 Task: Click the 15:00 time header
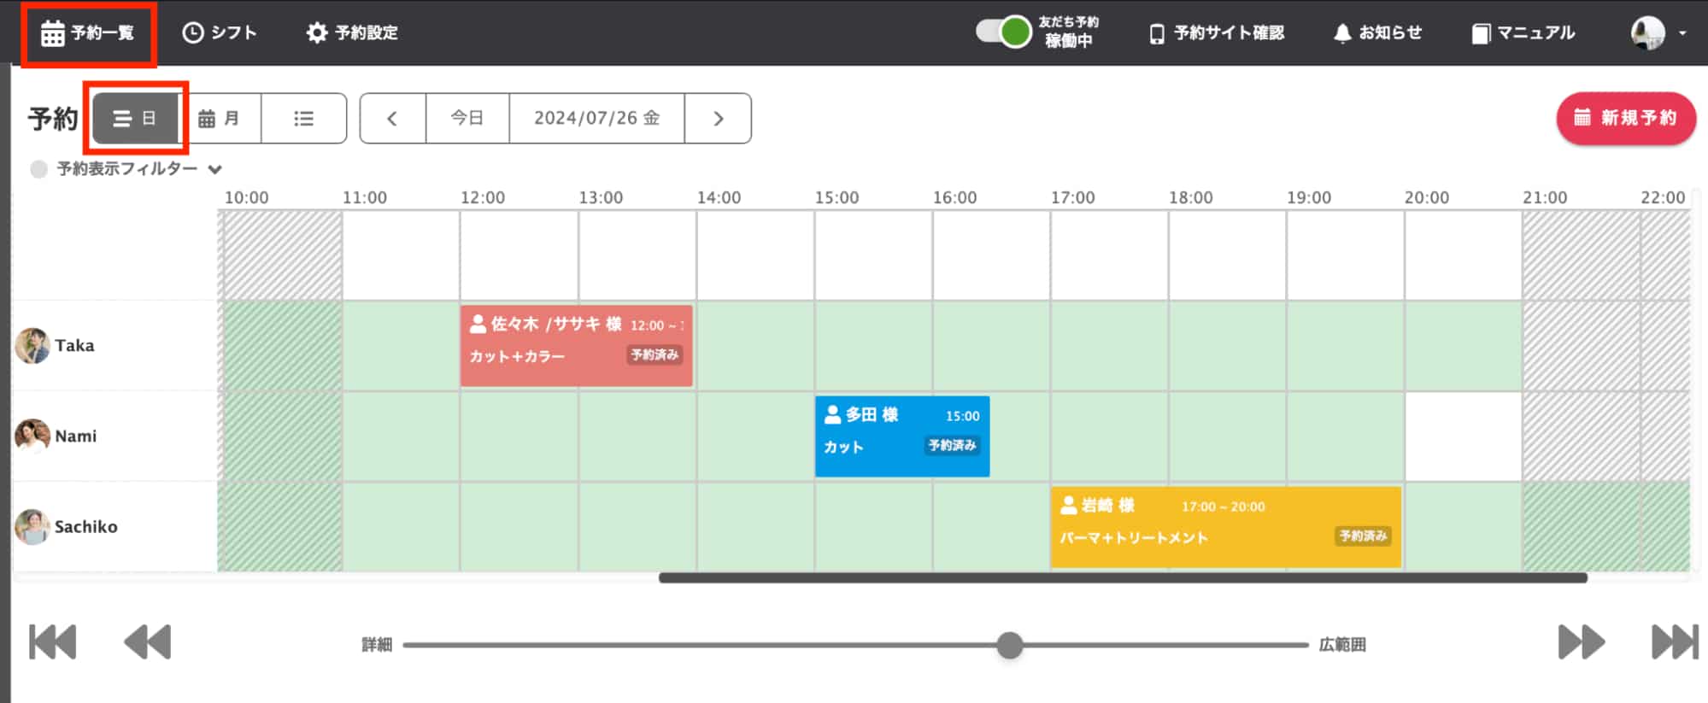(836, 197)
